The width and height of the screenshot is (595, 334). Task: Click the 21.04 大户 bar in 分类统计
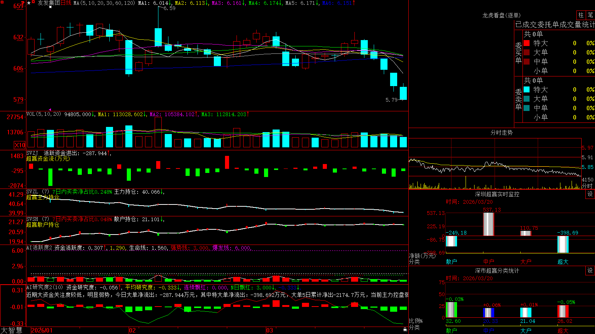[x=526, y=312]
